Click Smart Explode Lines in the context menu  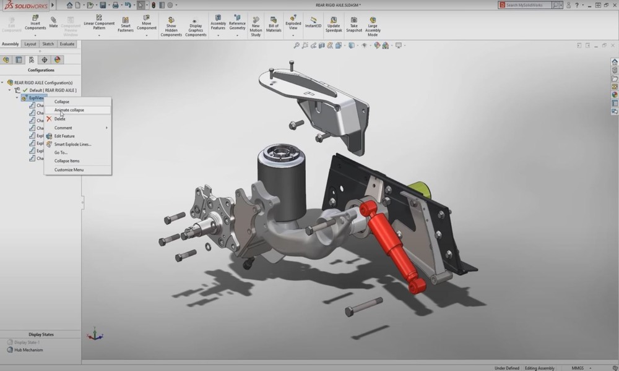(x=72, y=144)
